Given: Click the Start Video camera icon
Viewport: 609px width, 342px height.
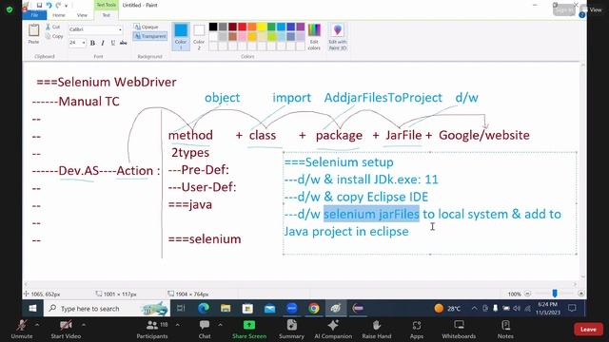Looking at the screenshot, I should (66, 325).
